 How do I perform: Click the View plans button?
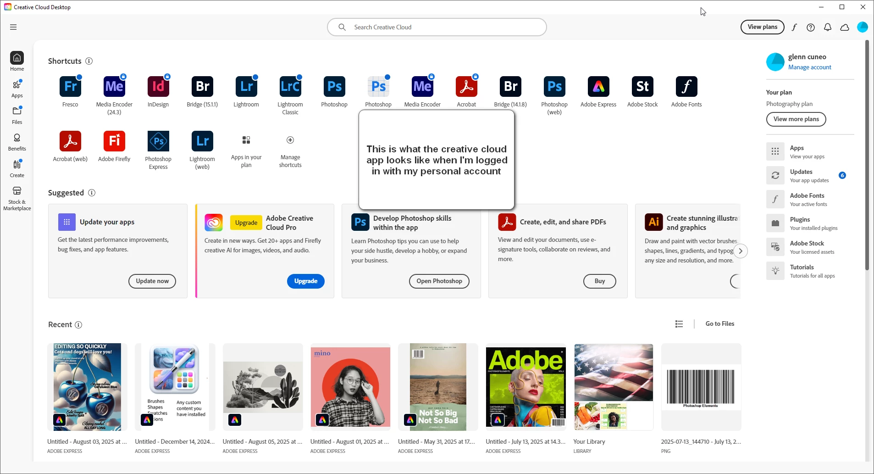[x=763, y=27]
